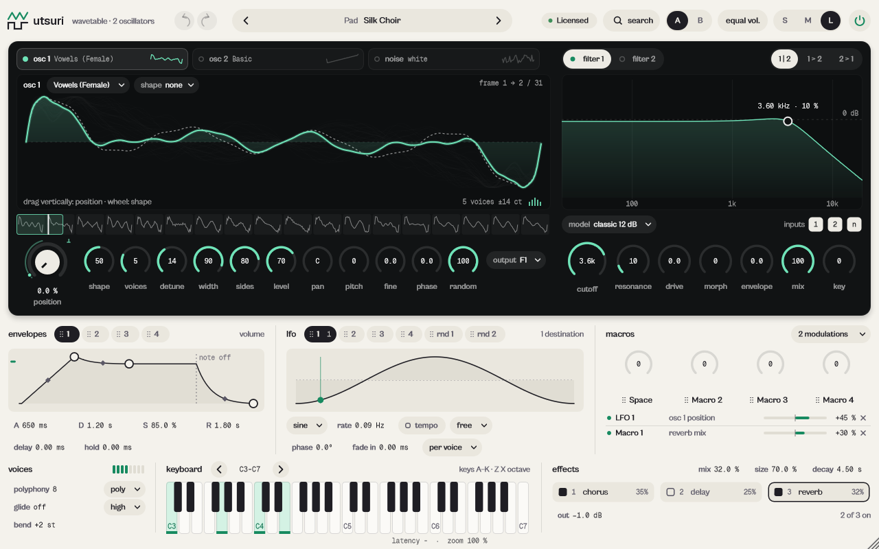Go to next preset with right chevron
Viewport: 879px width, 549px height.
[499, 21]
